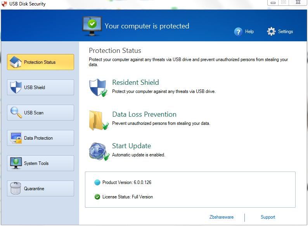
Task: Click the blue Product Version dot icon
Action: pos(97,182)
